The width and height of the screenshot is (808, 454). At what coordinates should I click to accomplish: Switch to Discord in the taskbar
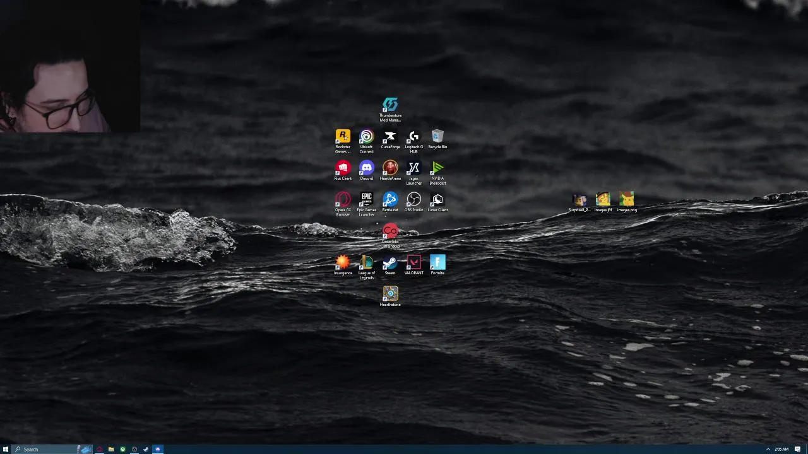click(158, 449)
